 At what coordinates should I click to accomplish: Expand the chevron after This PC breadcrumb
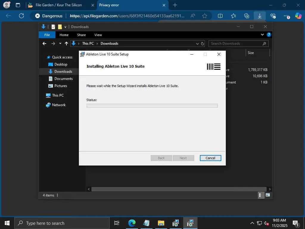pyautogui.click(x=97, y=44)
